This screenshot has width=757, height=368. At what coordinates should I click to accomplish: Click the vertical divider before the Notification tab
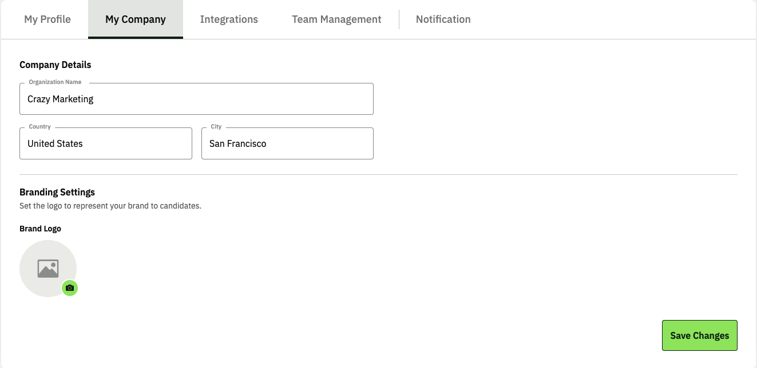[399, 19]
